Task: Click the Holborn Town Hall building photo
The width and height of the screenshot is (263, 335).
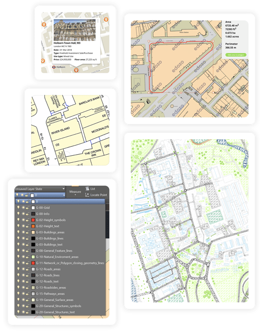Action: 75,30
